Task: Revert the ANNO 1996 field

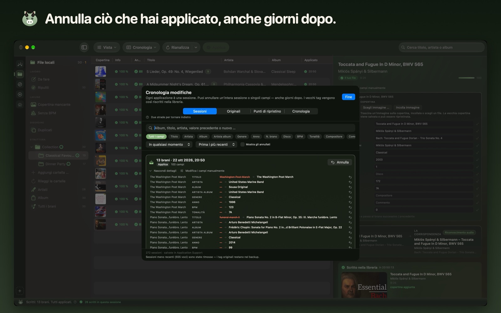Action: tap(350, 202)
